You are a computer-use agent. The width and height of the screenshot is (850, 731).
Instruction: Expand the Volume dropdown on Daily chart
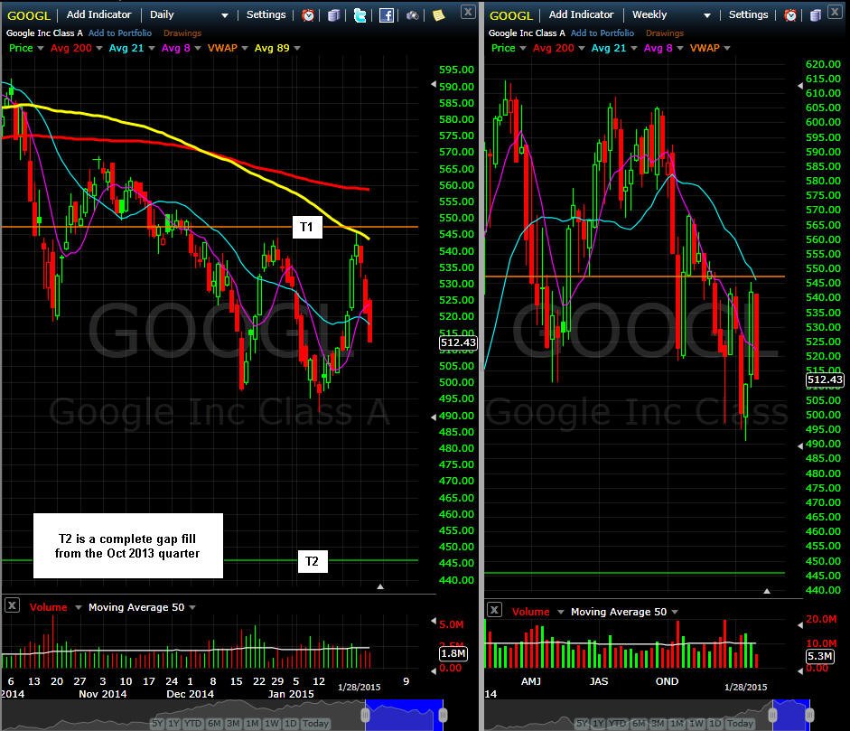click(78, 607)
